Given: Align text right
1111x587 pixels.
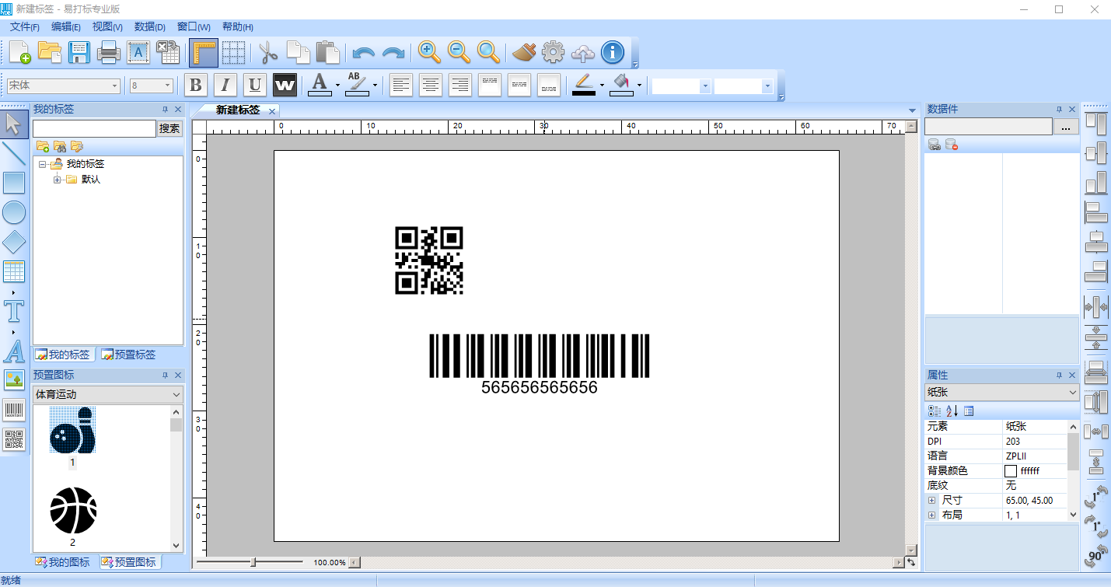Looking at the screenshot, I should pyautogui.click(x=460, y=85).
